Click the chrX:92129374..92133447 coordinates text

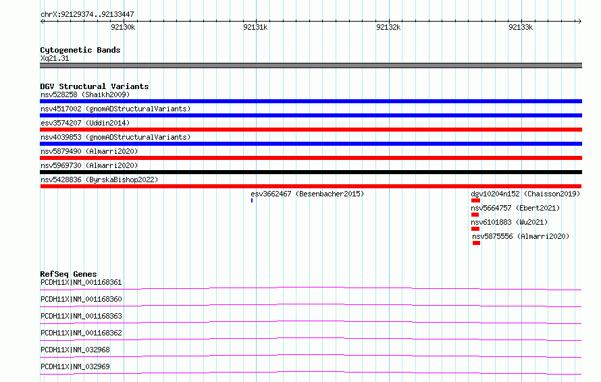click(87, 14)
